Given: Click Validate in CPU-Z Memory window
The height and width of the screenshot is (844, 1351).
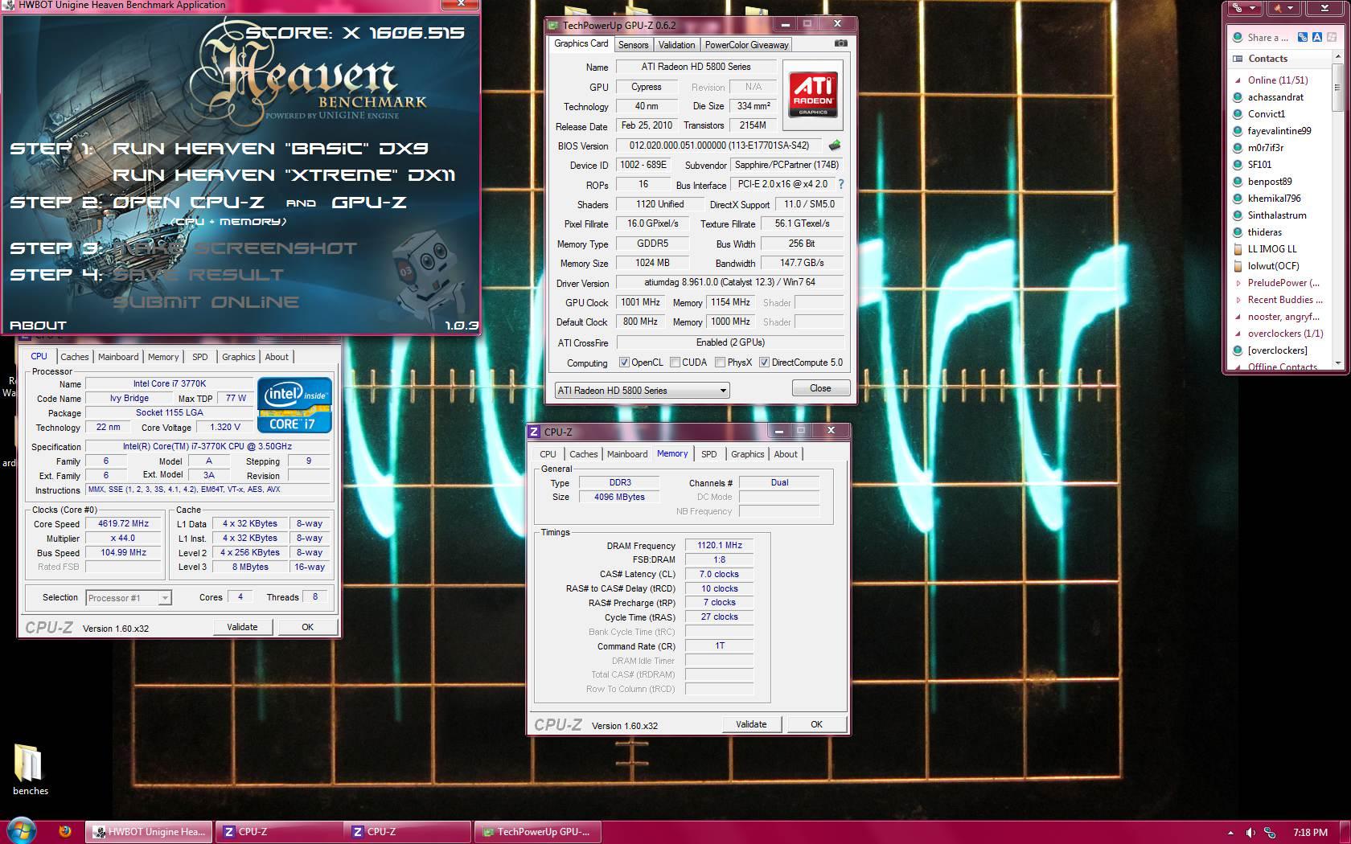Looking at the screenshot, I should pos(751,724).
